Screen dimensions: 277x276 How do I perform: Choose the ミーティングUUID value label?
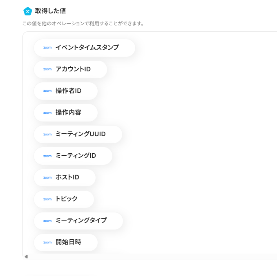[x=80, y=134]
